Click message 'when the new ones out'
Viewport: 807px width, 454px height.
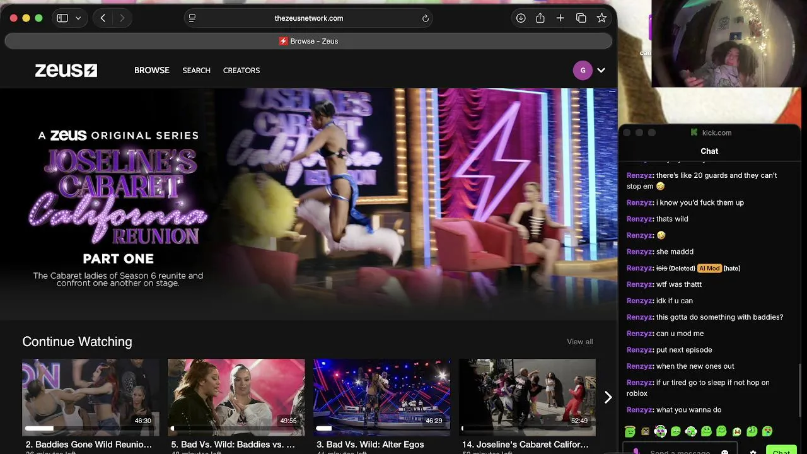click(x=695, y=366)
